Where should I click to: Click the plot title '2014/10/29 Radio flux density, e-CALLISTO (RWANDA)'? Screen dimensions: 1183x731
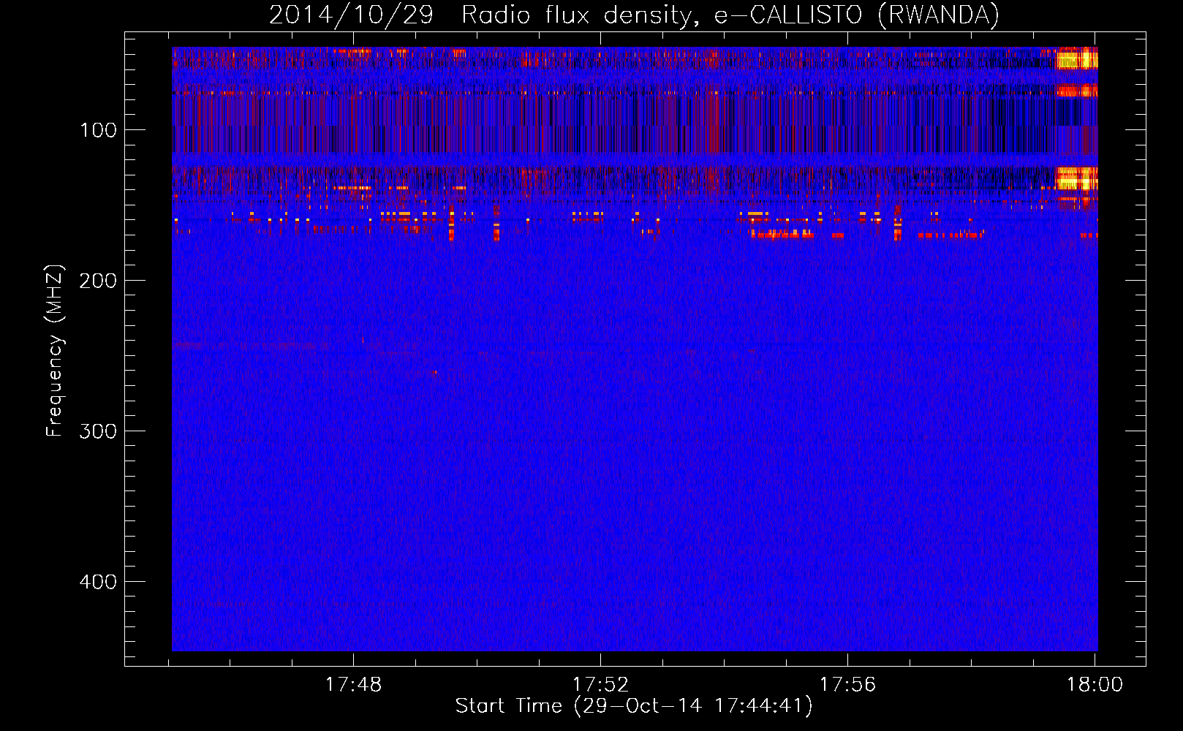634,15
